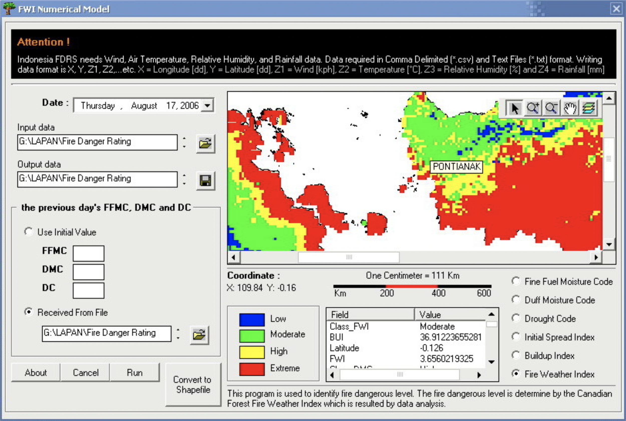This screenshot has height=421, width=626.
Task: Click the FFMC input field
Action: (88, 253)
